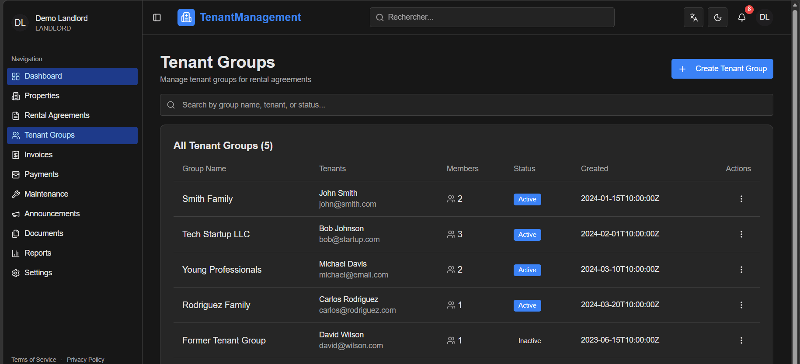Open Terms of Service link
Image resolution: width=800 pixels, height=364 pixels.
tap(34, 360)
